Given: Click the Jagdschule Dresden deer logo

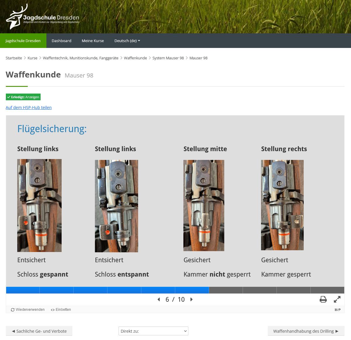Looking at the screenshot, I should [x=42, y=17].
